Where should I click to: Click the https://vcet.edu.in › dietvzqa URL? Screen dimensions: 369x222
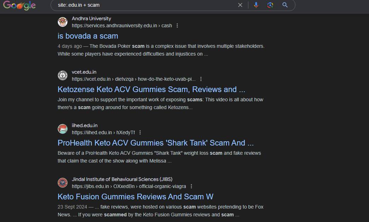pos(133,79)
